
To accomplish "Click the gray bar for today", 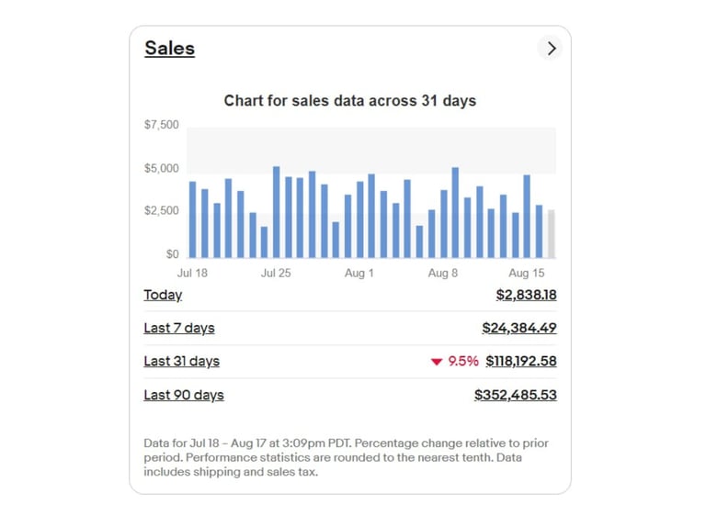I will 552,235.
